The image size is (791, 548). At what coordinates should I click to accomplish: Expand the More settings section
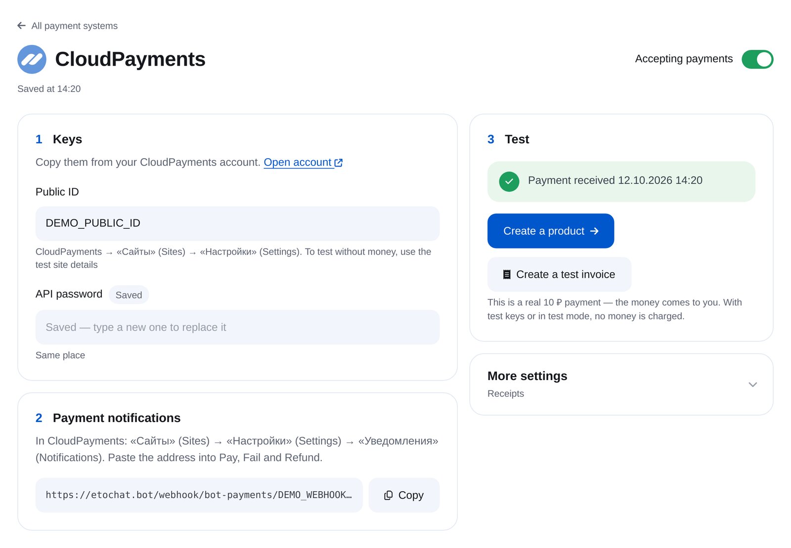(621, 384)
